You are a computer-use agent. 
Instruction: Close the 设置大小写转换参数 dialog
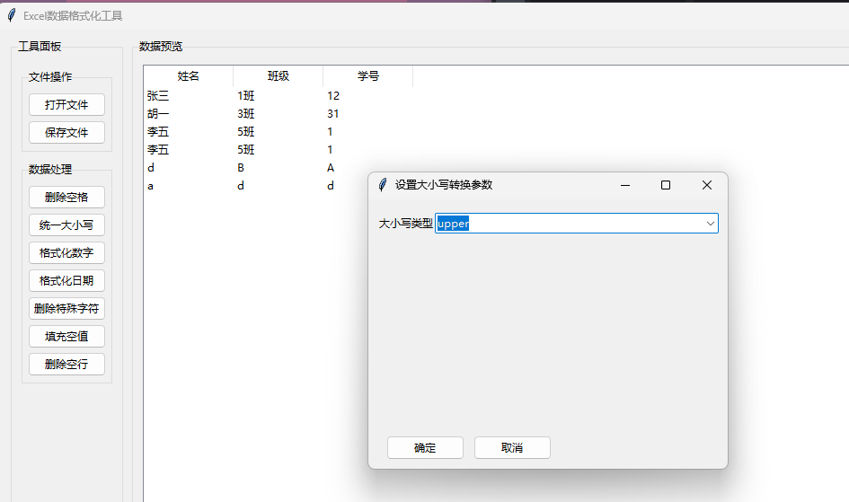(706, 185)
